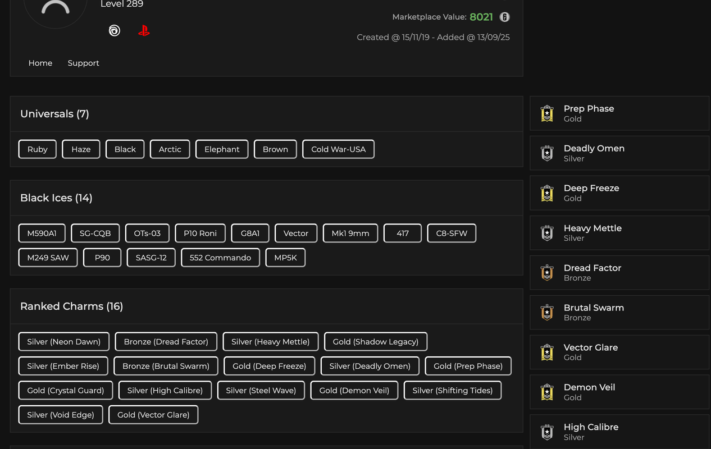Viewport: 711px width, 449px height.
Task: Click the P10 Roni Black Ice tag
Action: [x=200, y=233]
